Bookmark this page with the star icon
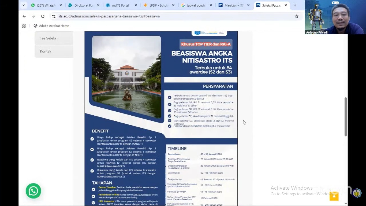This screenshot has width=366, height=206. (297, 16)
